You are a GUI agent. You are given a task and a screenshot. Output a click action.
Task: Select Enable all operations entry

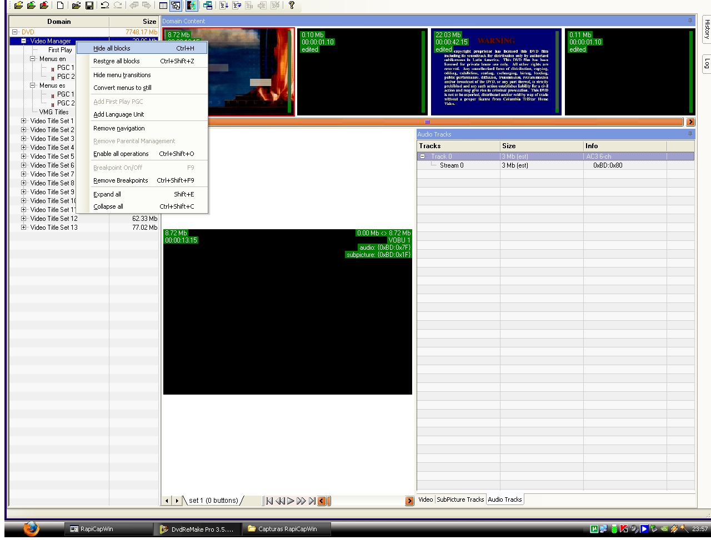click(142, 154)
